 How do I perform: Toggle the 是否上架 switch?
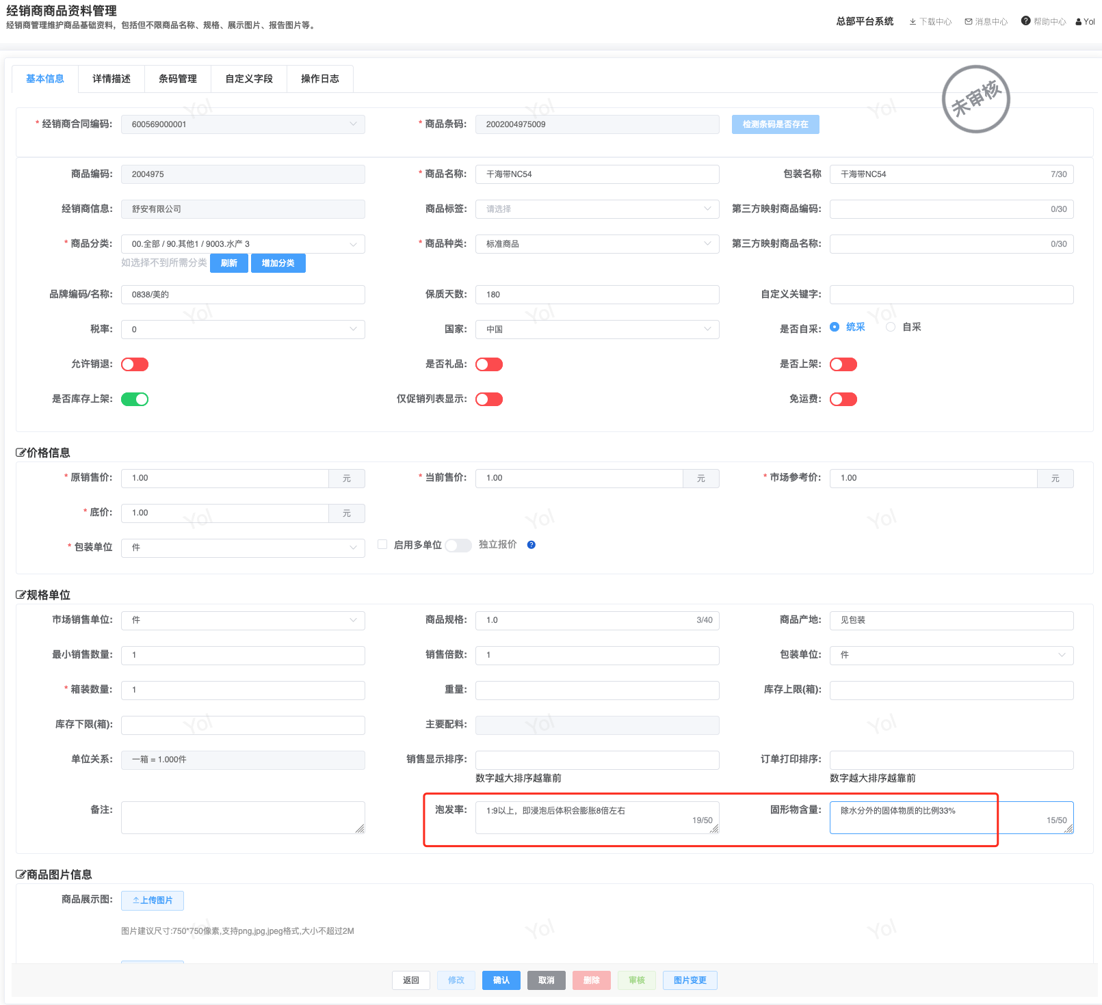pyautogui.click(x=843, y=364)
